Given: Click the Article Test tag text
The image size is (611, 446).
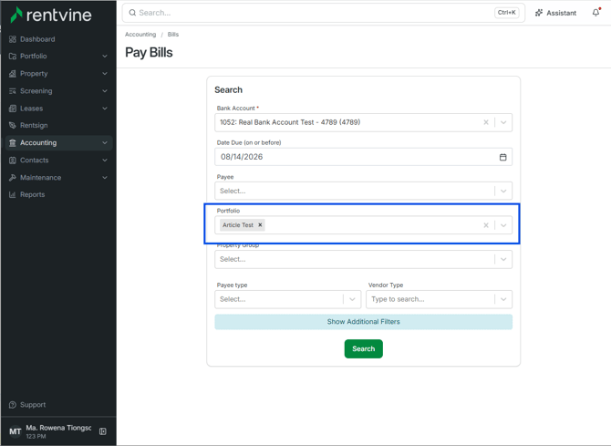Looking at the screenshot, I should pos(238,225).
